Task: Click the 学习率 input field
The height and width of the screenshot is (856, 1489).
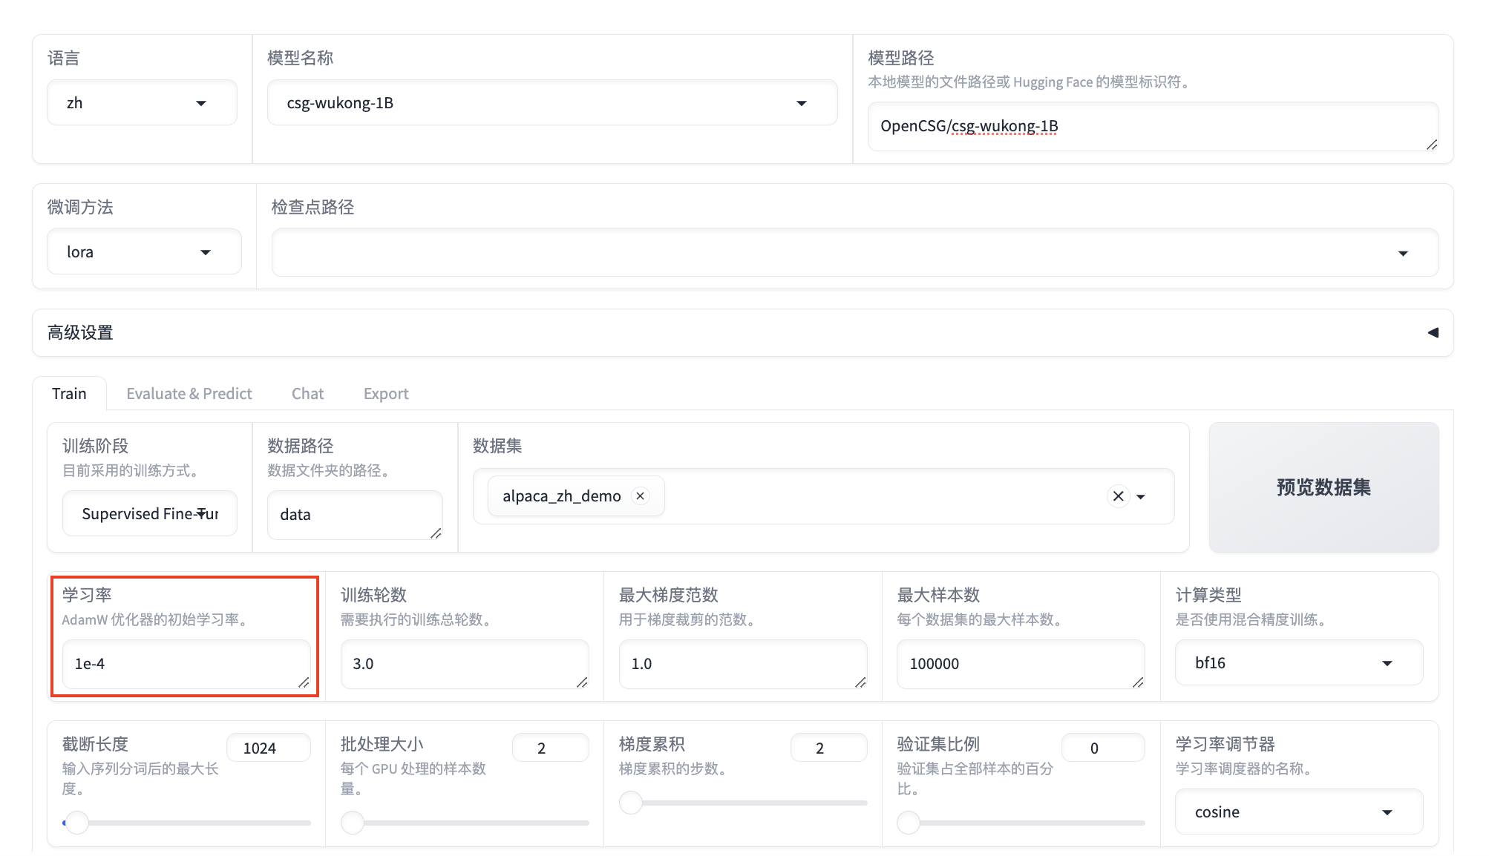Action: point(186,664)
